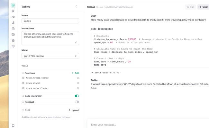Click the user question about driving to Moon
Screen dimensions: 209x128
point(148,20)
